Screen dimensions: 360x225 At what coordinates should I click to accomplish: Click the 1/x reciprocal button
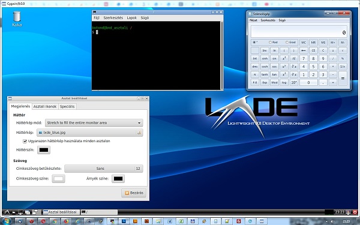pyautogui.click(x=343, y=67)
